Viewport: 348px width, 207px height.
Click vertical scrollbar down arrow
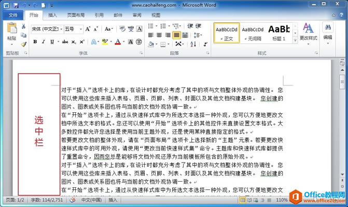[x=342, y=174]
